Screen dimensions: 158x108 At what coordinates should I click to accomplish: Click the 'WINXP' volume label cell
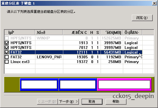click(43, 38)
